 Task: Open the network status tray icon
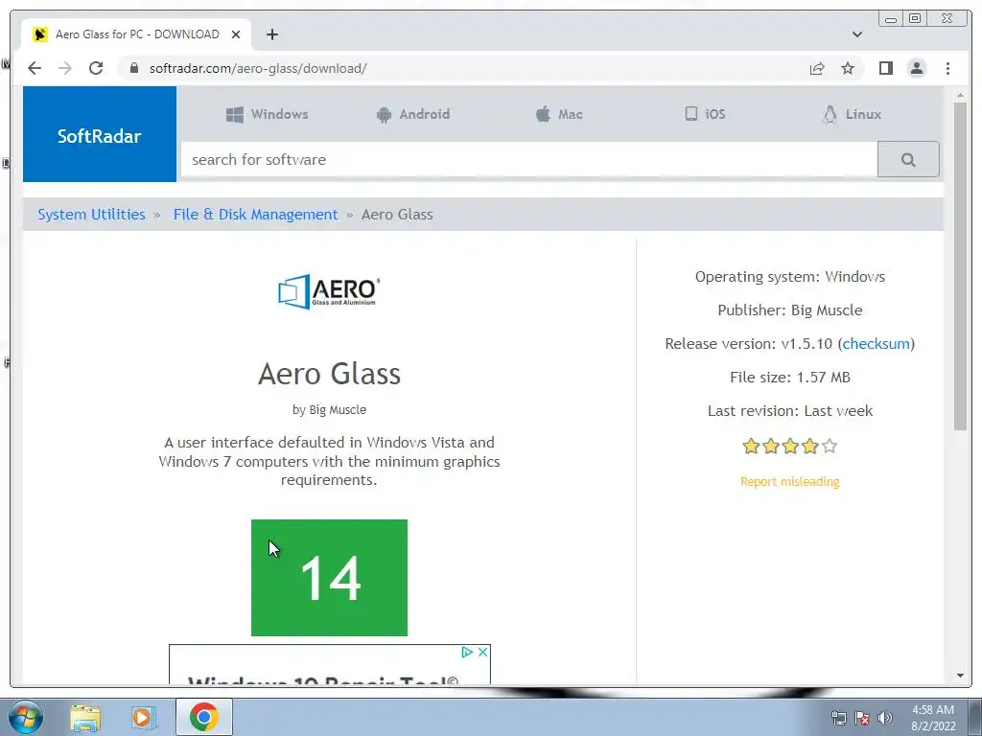(838, 718)
